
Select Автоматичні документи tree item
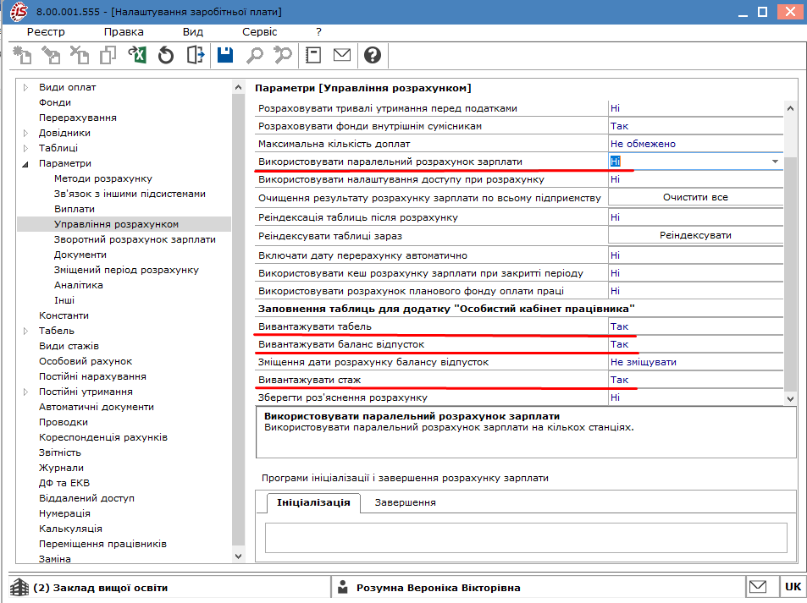point(97,407)
